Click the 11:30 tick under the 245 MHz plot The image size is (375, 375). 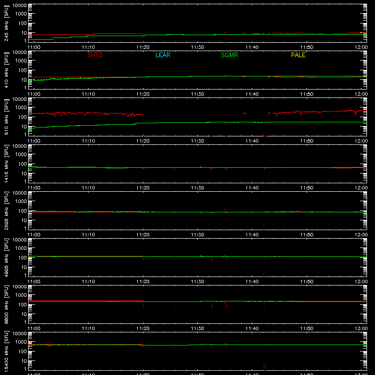[197, 47]
